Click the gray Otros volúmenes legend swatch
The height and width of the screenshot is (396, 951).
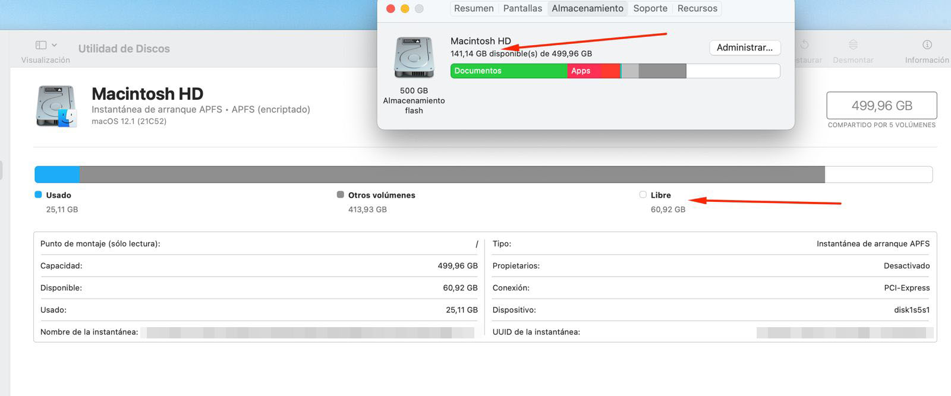[341, 195]
